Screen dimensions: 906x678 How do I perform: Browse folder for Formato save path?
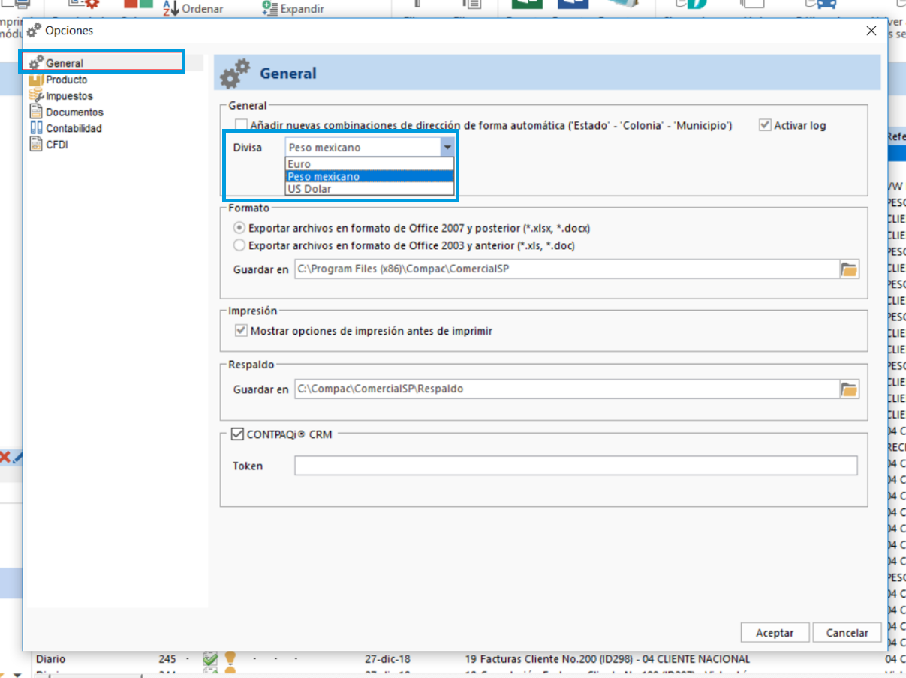(x=849, y=269)
